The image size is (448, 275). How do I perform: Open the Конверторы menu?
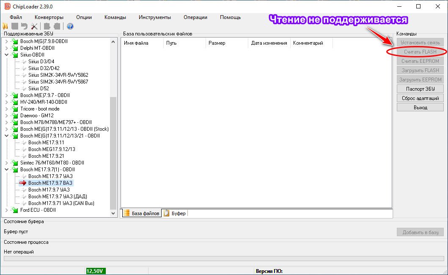[49, 17]
